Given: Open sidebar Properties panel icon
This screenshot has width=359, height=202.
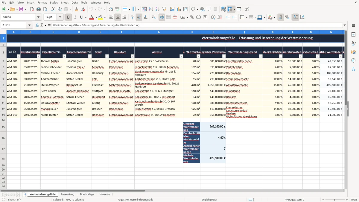Looking at the screenshot, I should 353,35.
